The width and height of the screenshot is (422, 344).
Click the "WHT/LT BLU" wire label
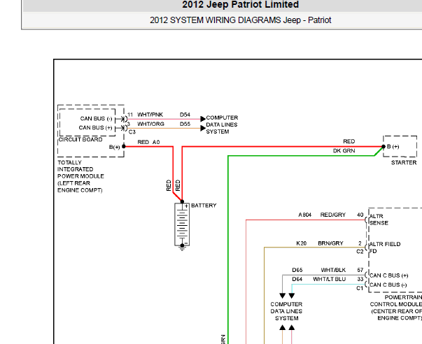pos(329,279)
